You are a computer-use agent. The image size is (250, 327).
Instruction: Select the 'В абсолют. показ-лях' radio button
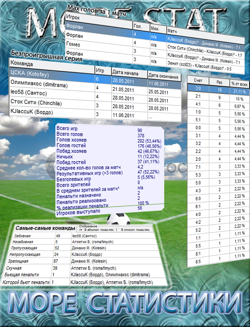click(x=81, y=230)
